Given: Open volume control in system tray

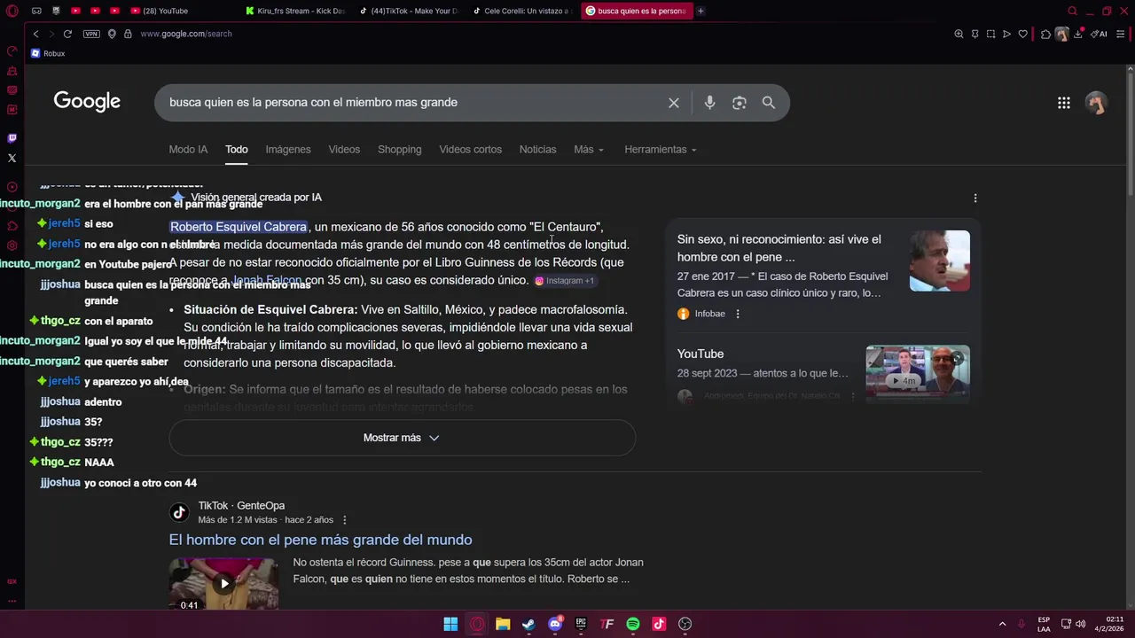Looking at the screenshot, I should tap(1081, 624).
